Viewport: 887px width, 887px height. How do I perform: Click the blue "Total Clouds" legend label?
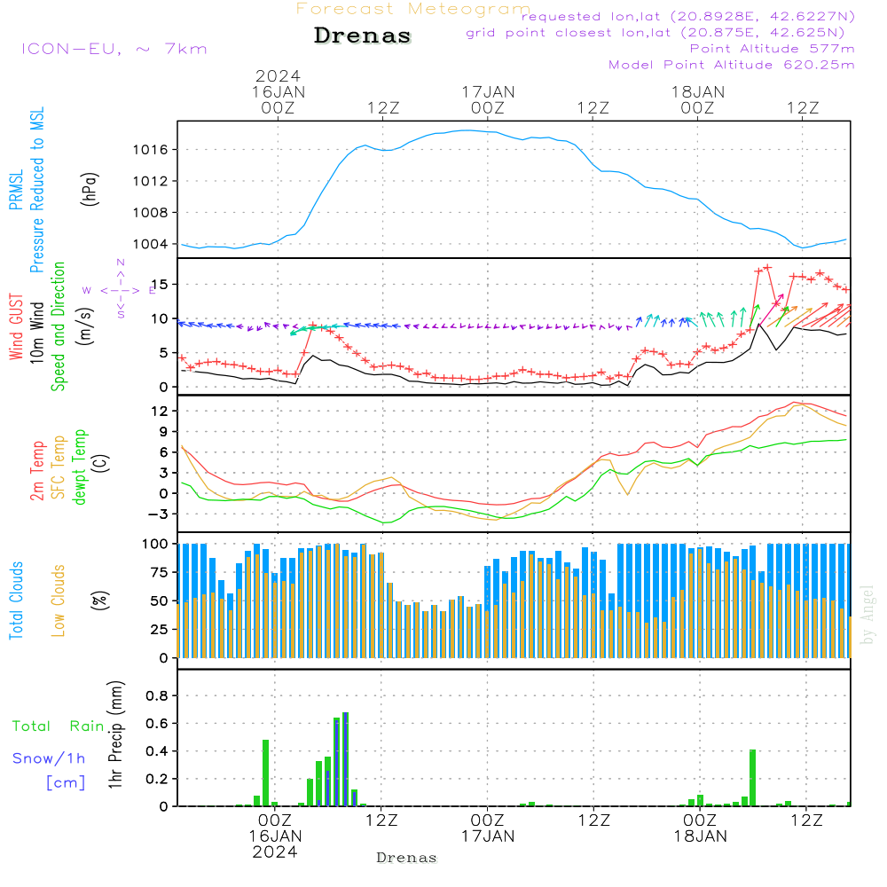click(16, 600)
